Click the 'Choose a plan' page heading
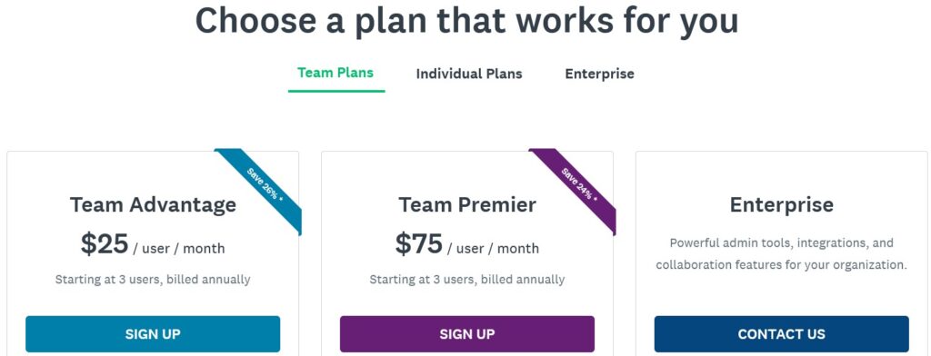The height and width of the screenshot is (356, 931). [466, 20]
